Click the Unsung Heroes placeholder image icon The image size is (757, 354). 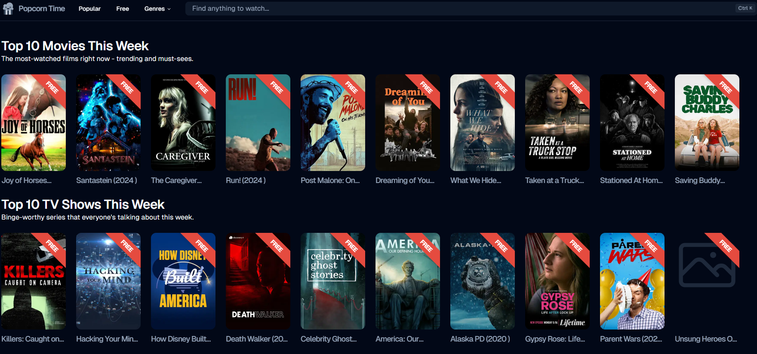707,265
